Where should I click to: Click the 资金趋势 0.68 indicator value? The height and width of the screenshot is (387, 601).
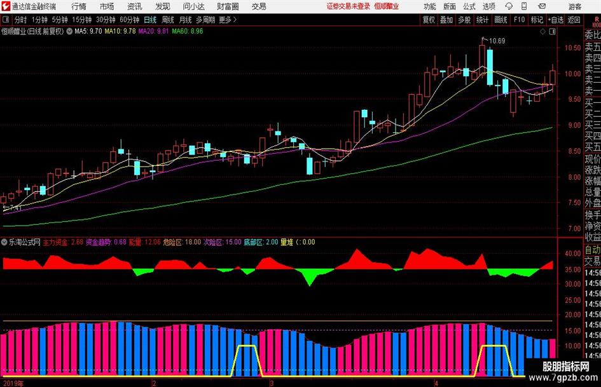(x=106, y=242)
